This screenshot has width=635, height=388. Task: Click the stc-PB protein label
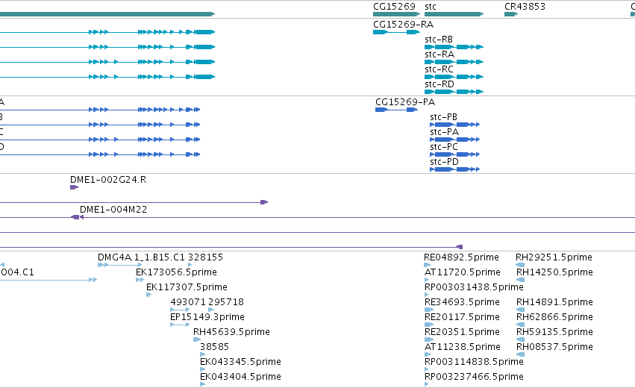click(443, 117)
